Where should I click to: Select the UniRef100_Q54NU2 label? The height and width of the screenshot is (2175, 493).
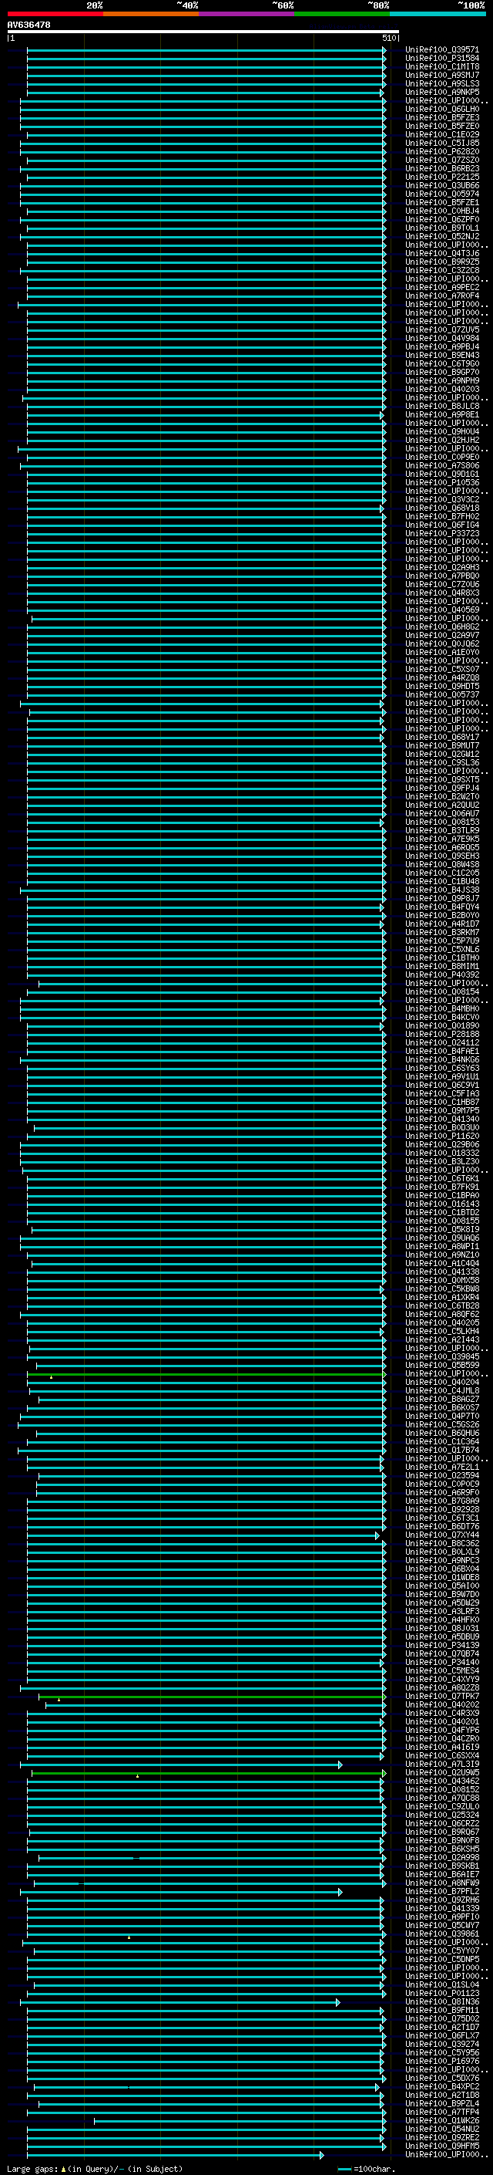[441, 2129]
